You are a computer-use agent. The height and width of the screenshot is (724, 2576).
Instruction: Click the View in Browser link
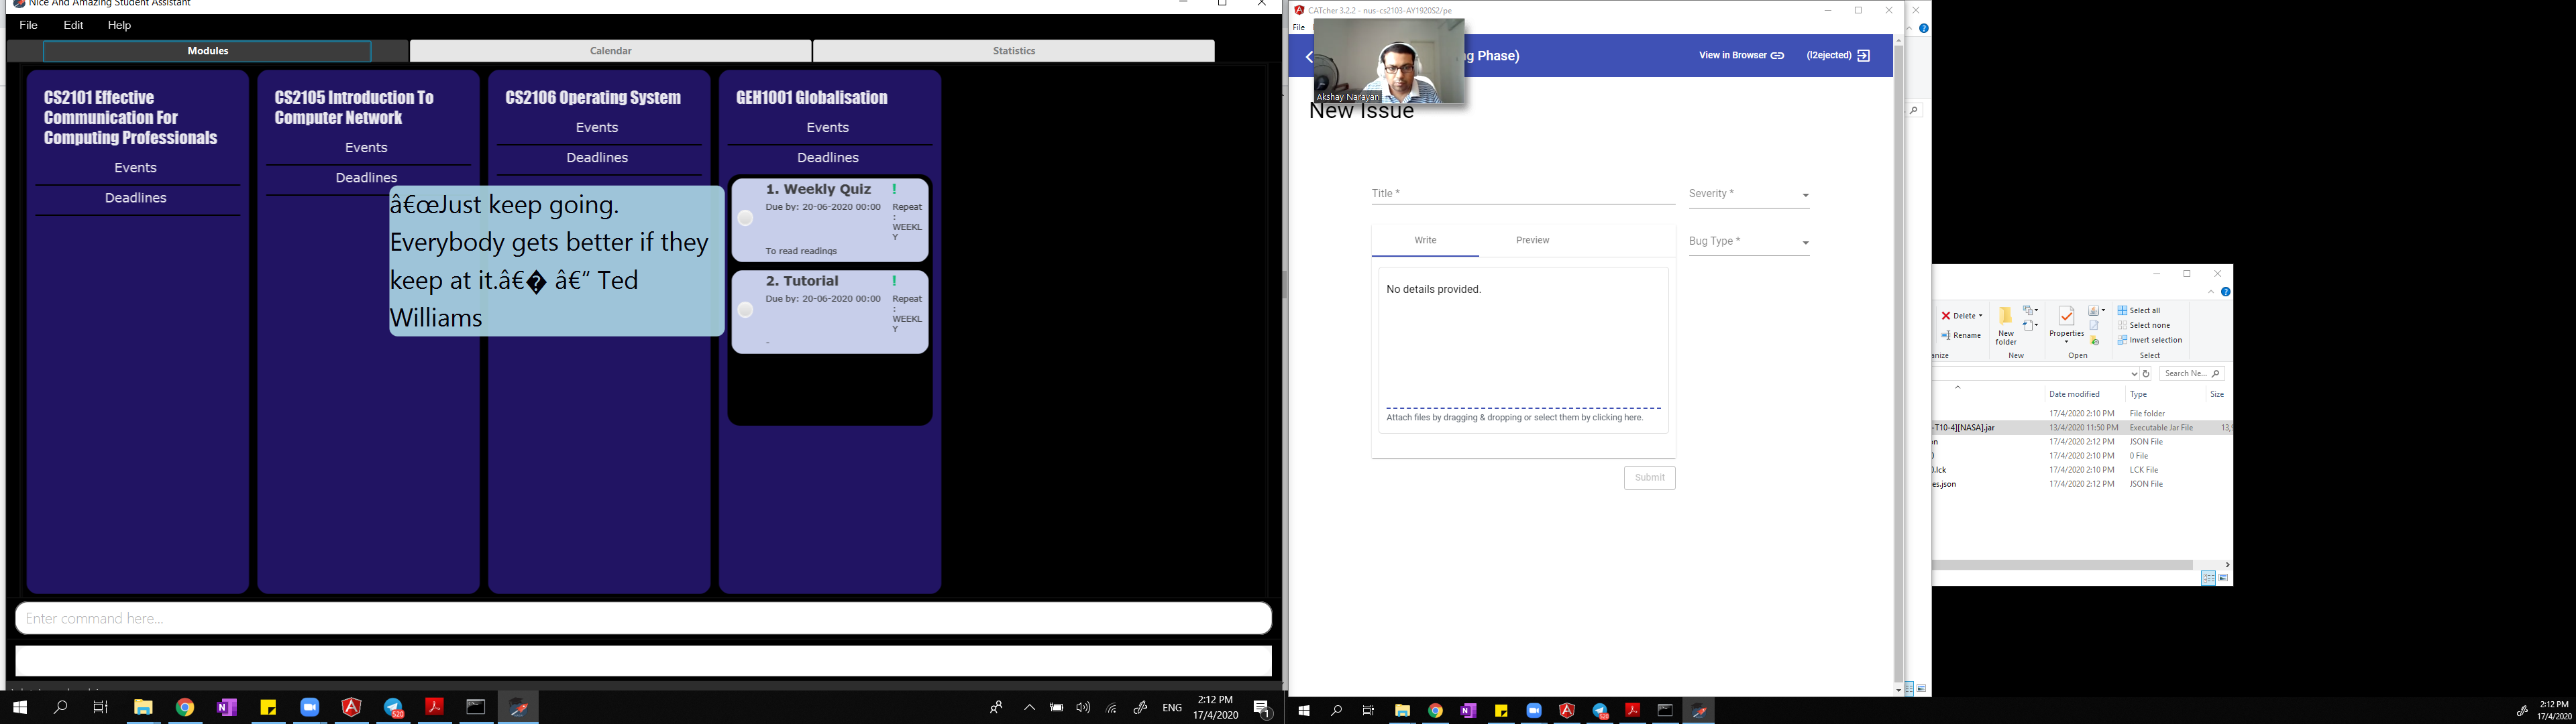coord(1741,56)
